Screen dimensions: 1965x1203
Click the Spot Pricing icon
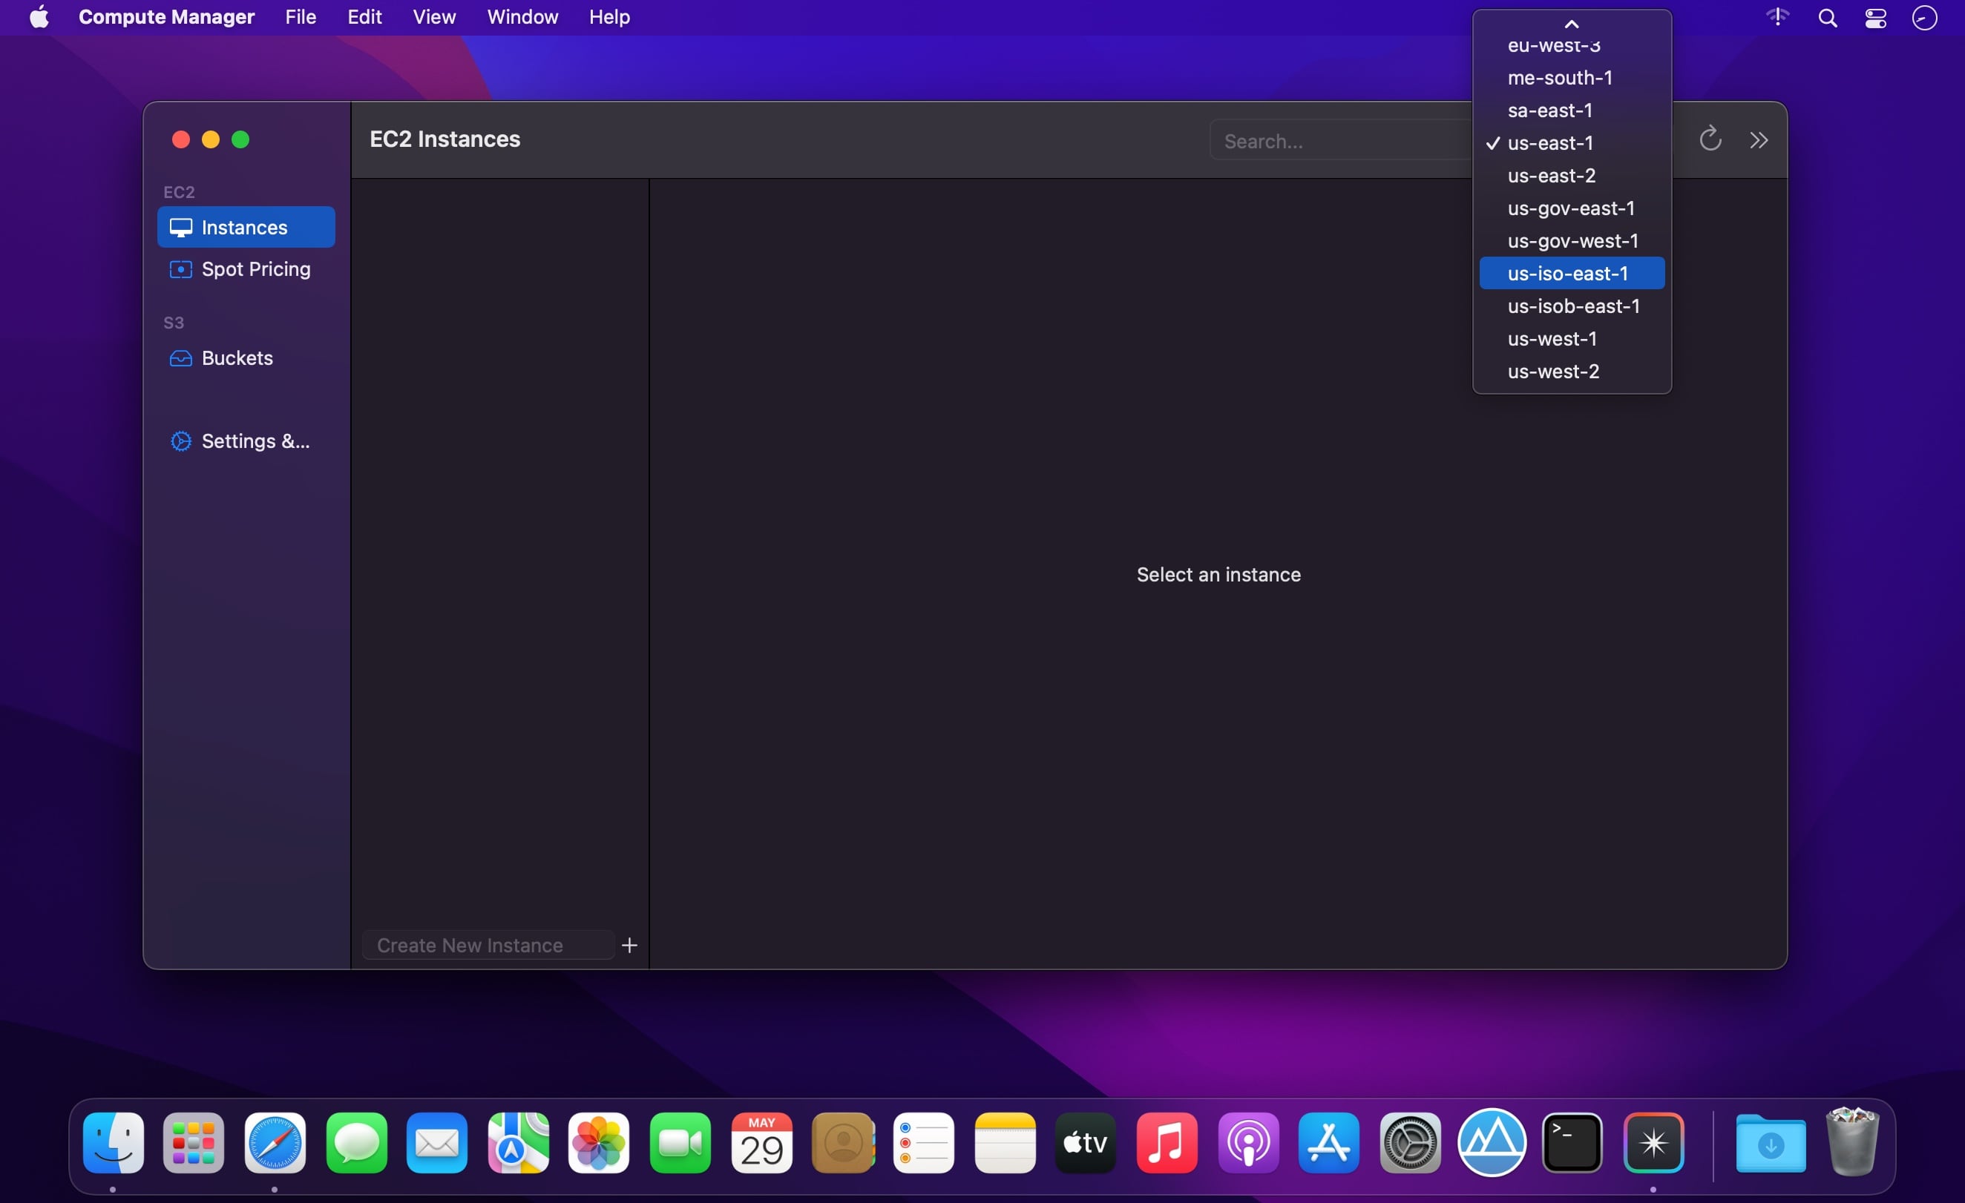click(x=181, y=269)
